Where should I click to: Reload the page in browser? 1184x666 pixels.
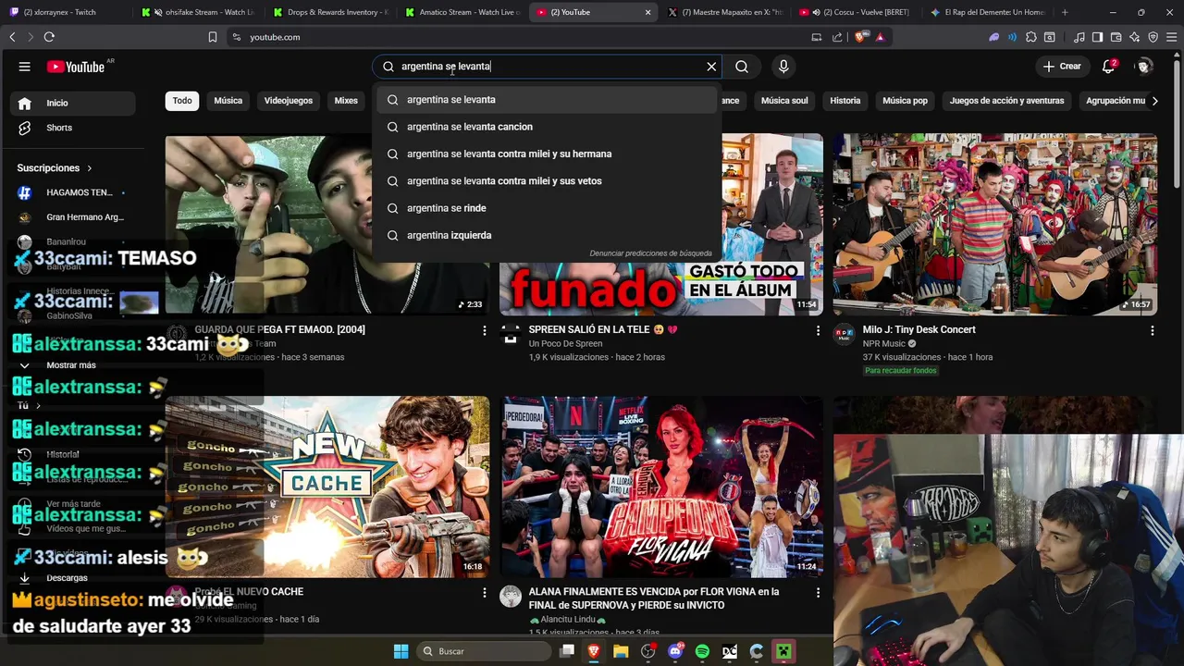49,37
